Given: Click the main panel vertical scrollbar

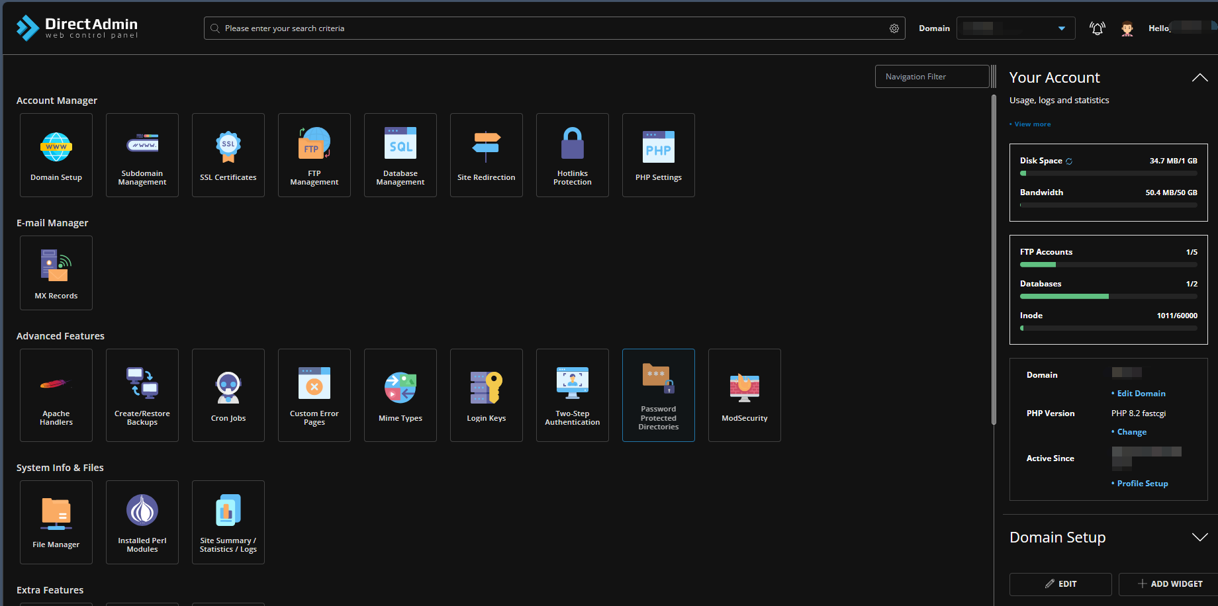Looking at the screenshot, I should 994,258.
